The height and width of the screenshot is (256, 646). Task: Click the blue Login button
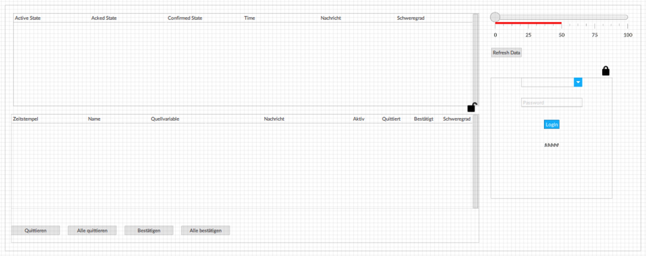(552, 124)
